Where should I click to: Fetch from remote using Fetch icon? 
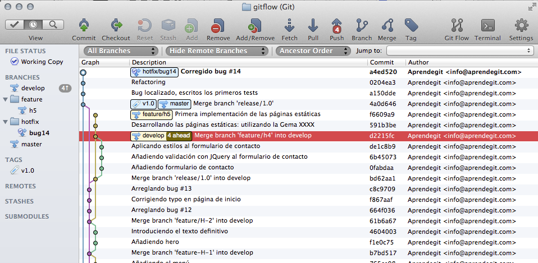click(x=290, y=26)
